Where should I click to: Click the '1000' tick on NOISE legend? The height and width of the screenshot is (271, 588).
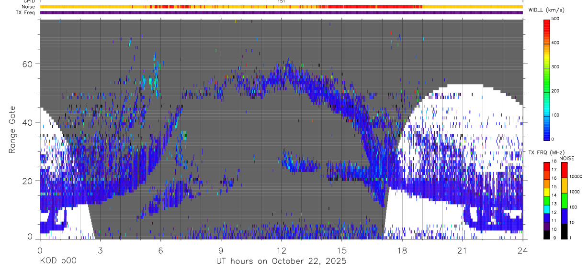point(574,192)
